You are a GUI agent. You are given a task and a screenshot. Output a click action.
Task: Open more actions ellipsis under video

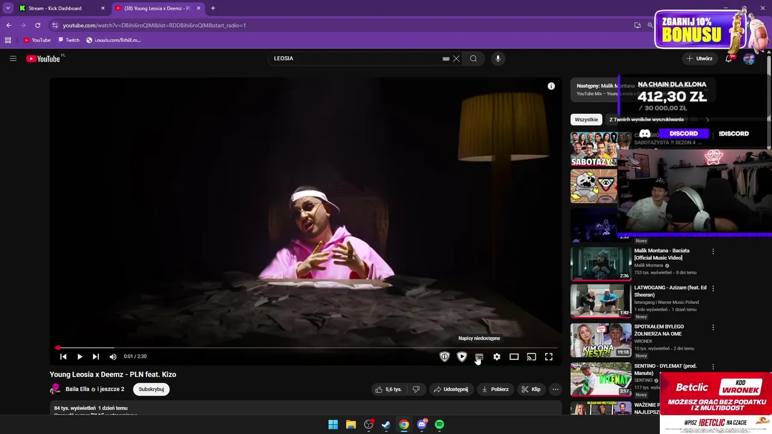[x=555, y=389]
